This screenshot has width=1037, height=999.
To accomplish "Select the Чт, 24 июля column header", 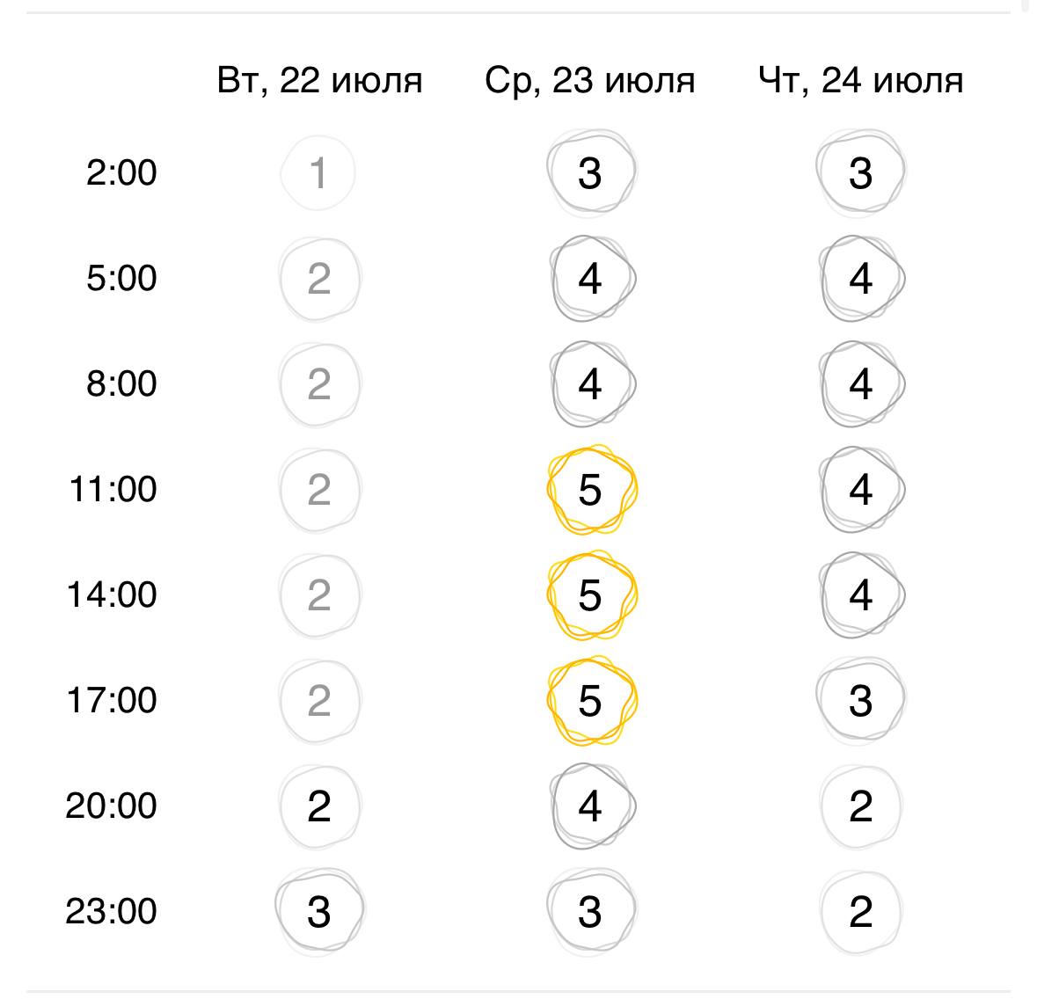I will pyautogui.click(x=861, y=81).
